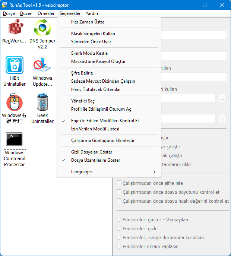The image size is (231, 256).
Task: Open the Örnekler menu
Action: pos(46,13)
